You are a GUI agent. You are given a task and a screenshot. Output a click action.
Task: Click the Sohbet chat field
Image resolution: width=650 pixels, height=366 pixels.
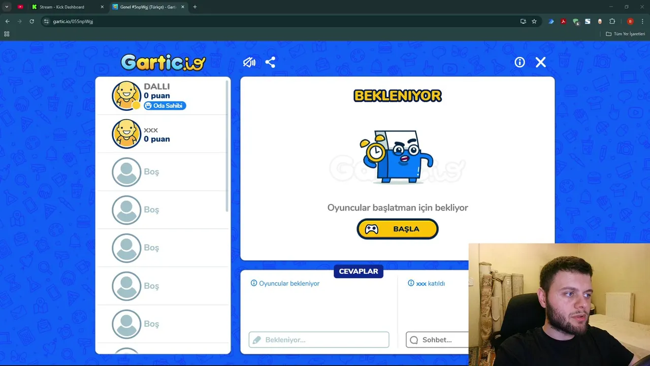coord(437,340)
